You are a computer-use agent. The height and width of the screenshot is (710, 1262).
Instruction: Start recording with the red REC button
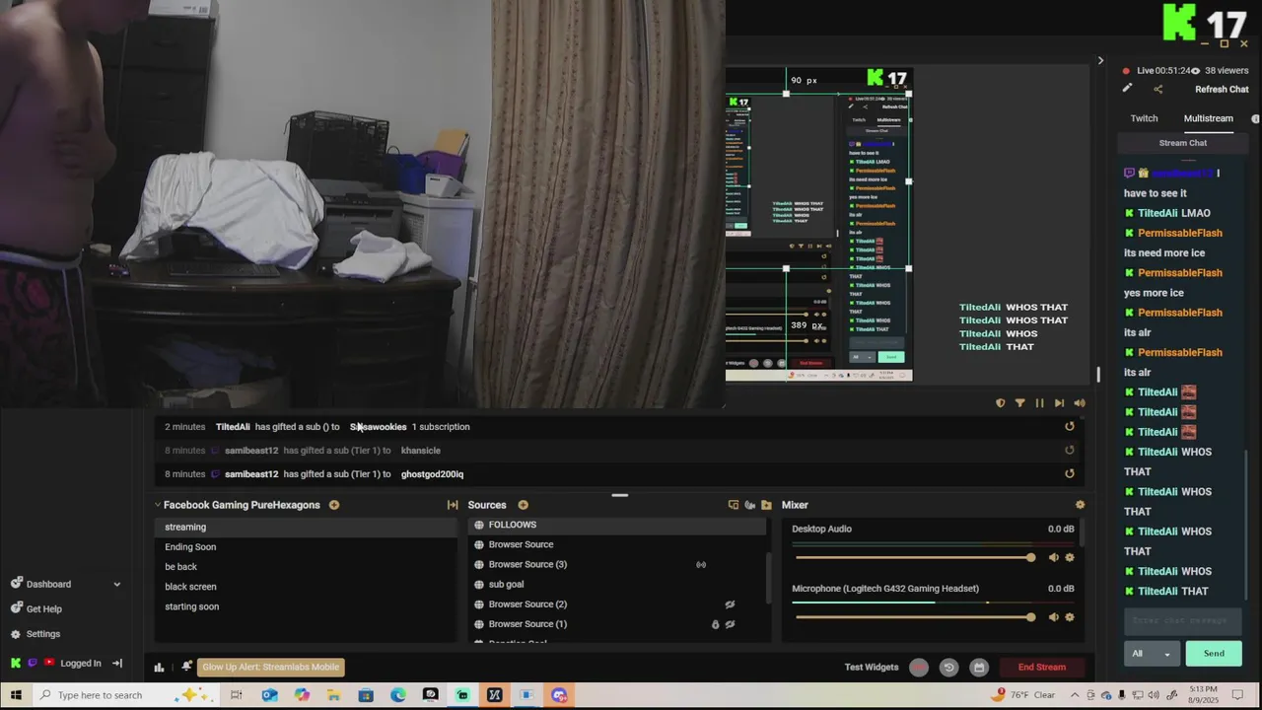(x=919, y=668)
